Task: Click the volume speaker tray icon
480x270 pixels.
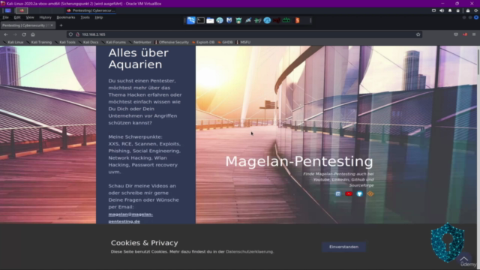Action: pyautogui.click(x=442, y=10)
